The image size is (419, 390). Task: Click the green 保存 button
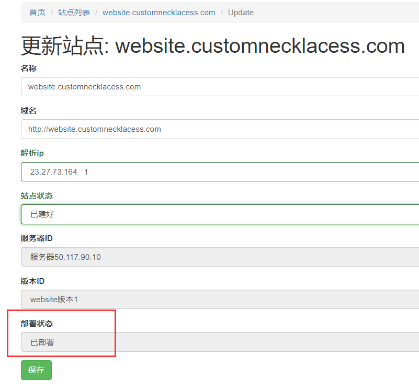pyautogui.click(x=36, y=370)
